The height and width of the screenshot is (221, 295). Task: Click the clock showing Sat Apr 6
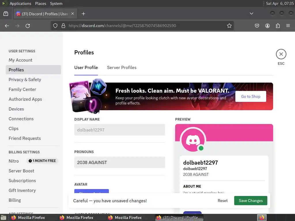click(280, 3)
